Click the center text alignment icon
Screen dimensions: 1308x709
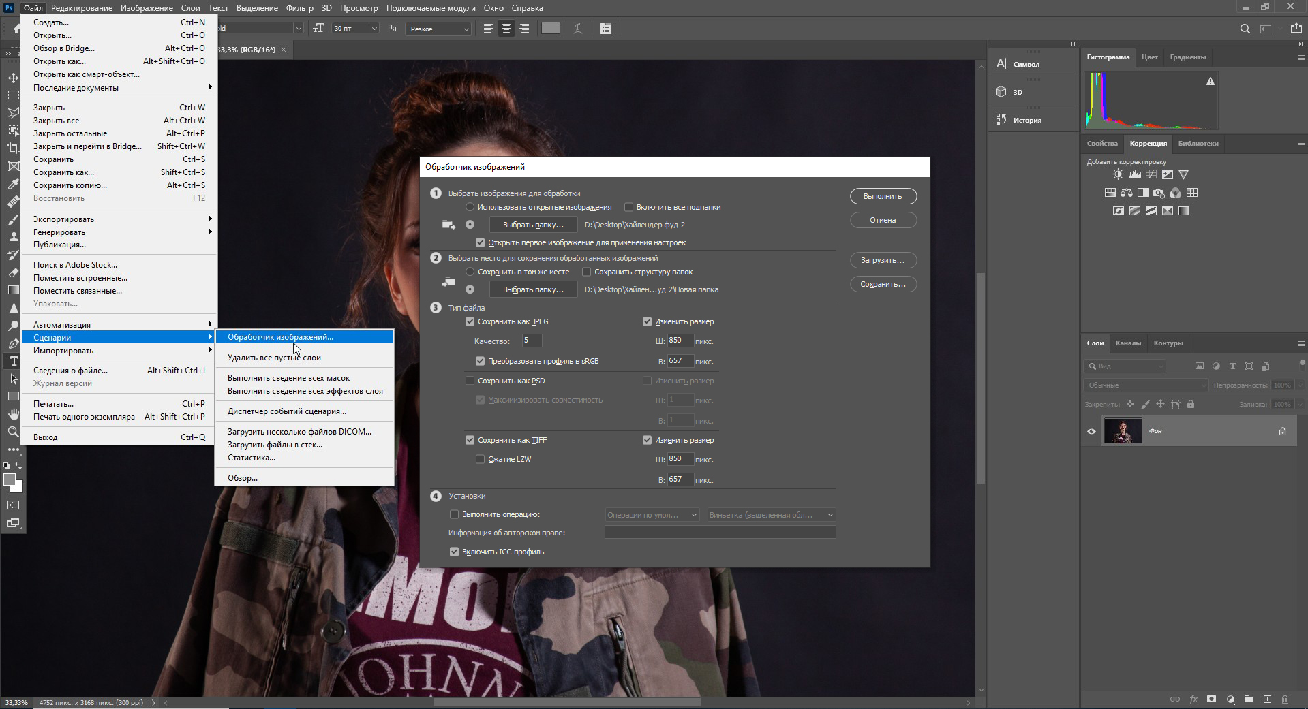[506, 29]
